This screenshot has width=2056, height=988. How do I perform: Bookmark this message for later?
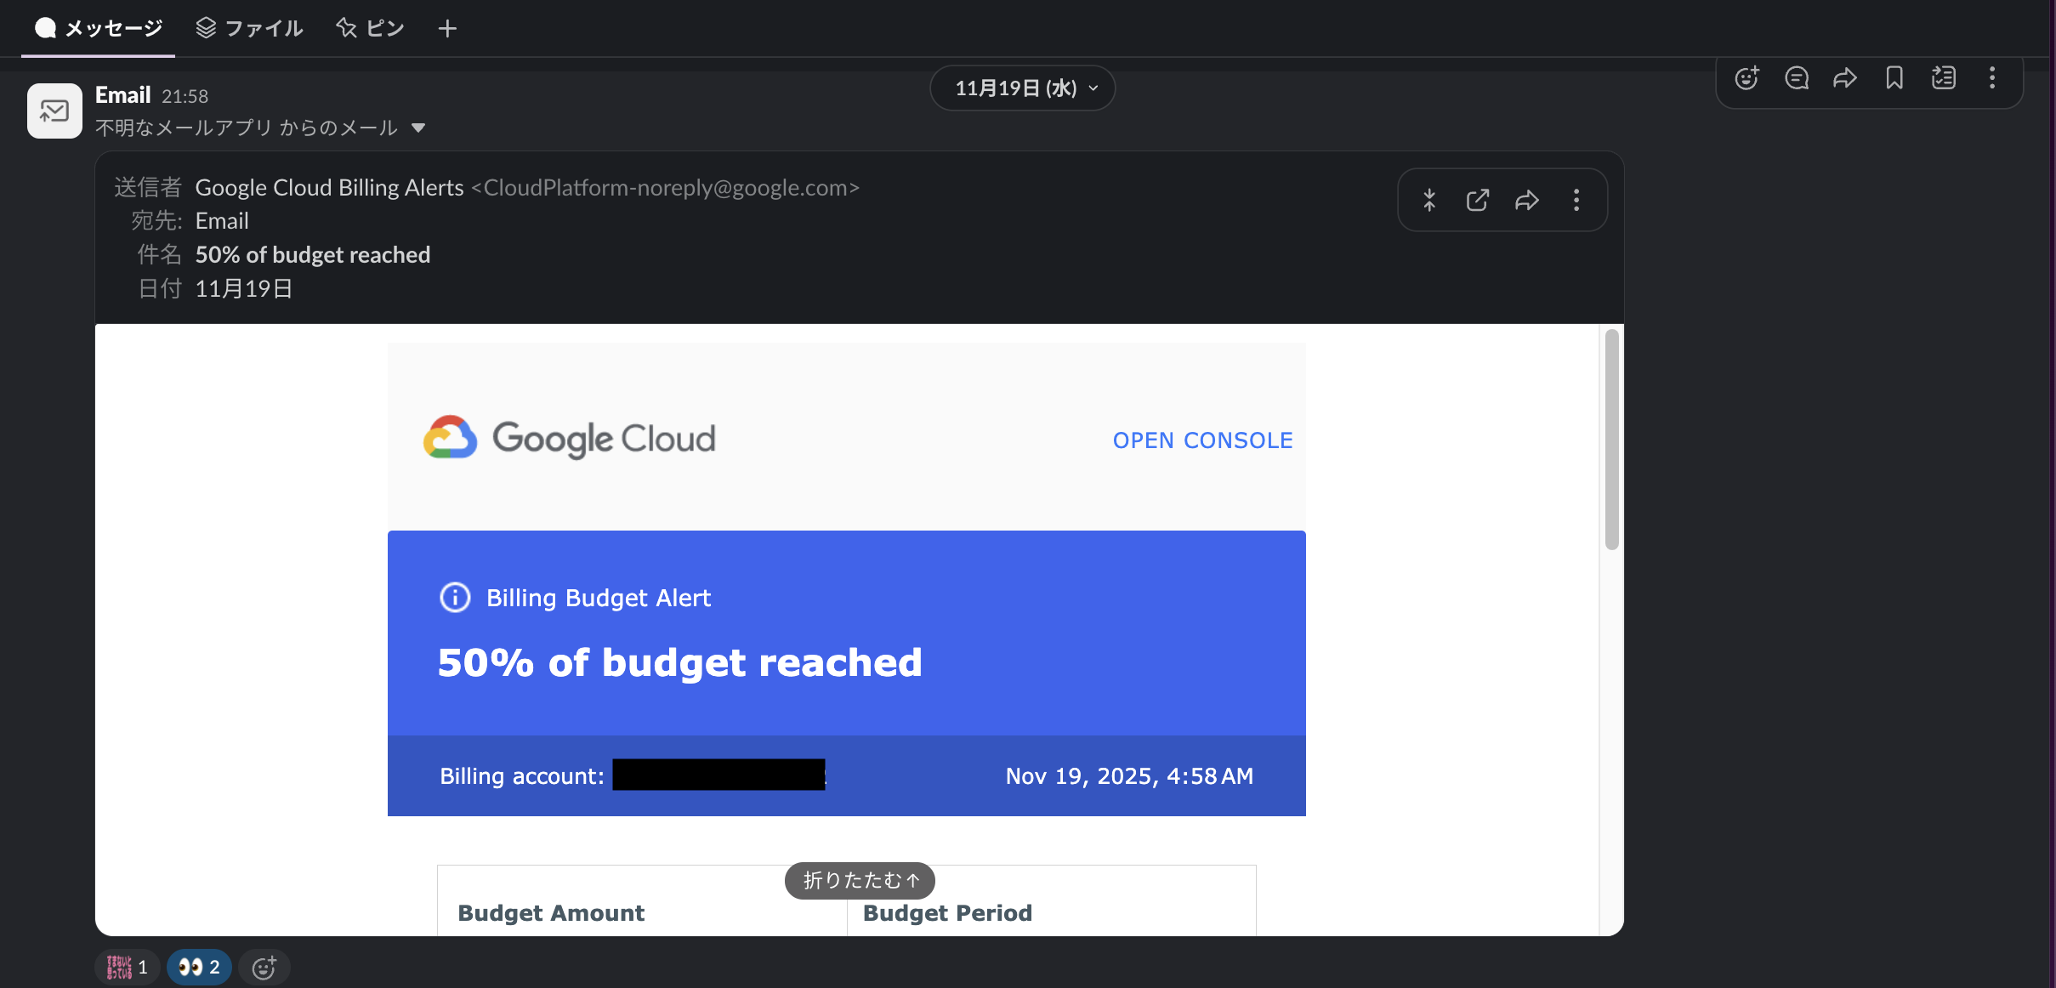[x=1894, y=78]
